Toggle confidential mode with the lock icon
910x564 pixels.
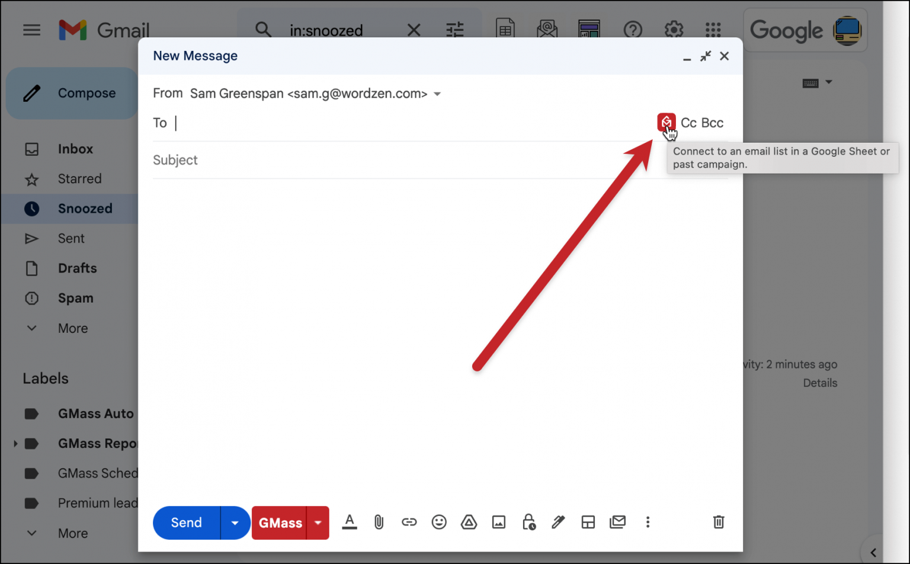tap(528, 523)
